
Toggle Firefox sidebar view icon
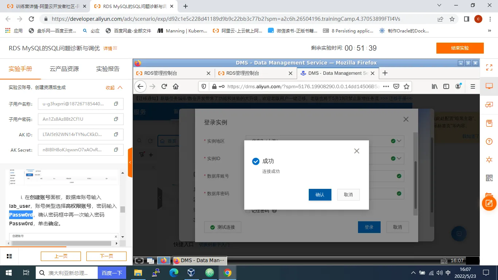(x=446, y=86)
